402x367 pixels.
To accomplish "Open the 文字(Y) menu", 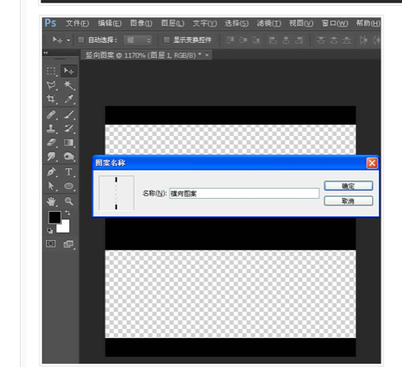I will [205, 23].
